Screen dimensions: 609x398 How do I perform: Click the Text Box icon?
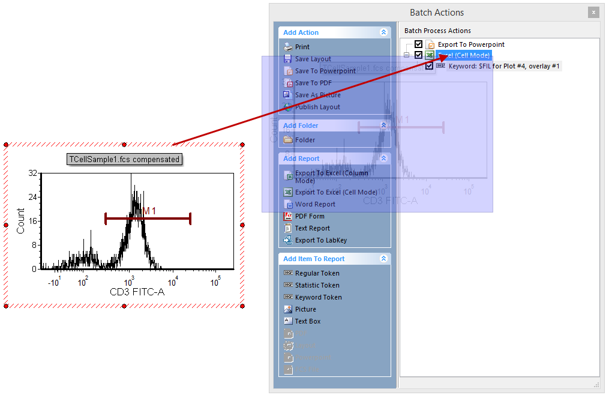288,321
